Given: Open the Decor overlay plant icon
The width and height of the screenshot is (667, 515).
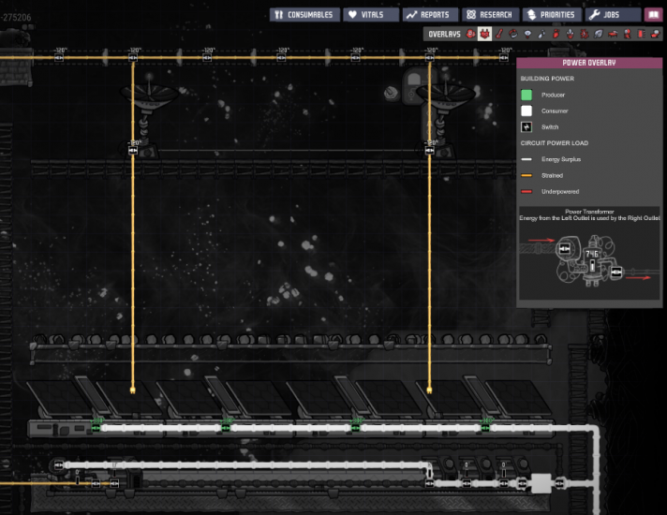Looking at the screenshot, I should coord(570,34).
